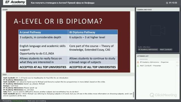Click the Speak up, please, Michael chat message
This screenshot has height=102, width=181.
click(24, 84)
